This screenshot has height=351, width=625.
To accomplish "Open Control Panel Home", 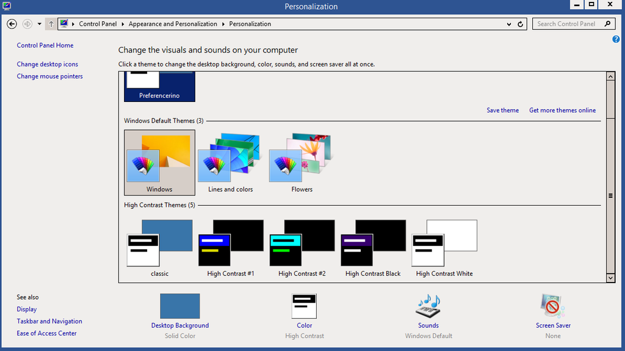I will point(45,45).
